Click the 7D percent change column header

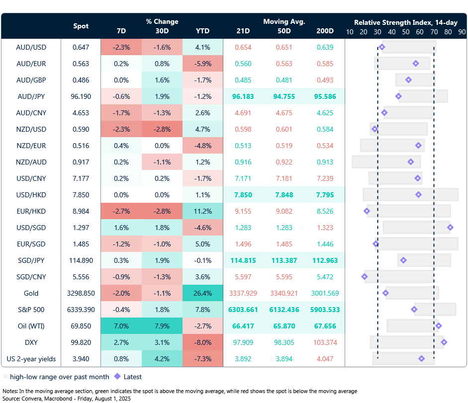coord(121,31)
